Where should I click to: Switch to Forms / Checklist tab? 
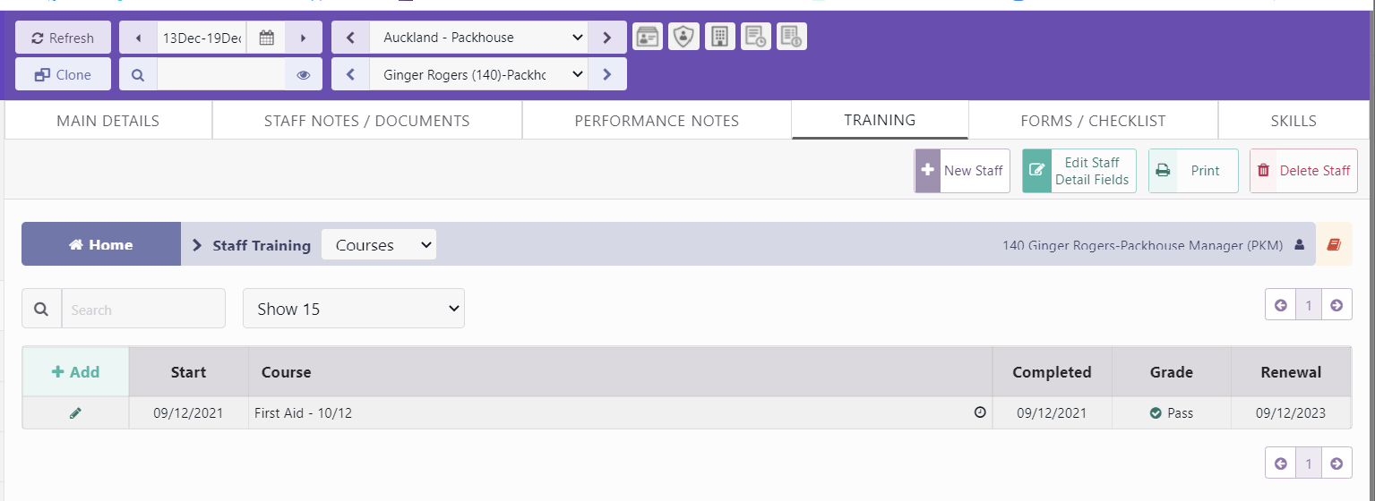(1093, 120)
